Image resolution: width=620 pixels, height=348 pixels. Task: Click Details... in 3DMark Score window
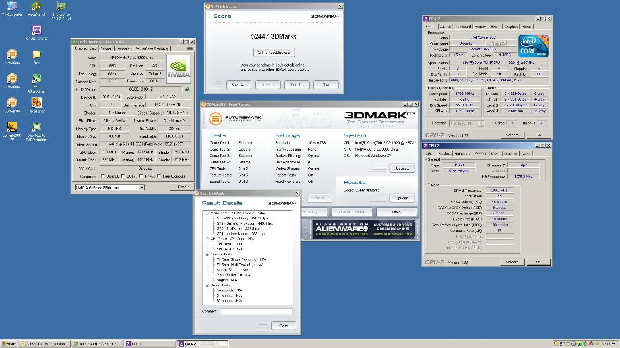pyautogui.click(x=298, y=85)
